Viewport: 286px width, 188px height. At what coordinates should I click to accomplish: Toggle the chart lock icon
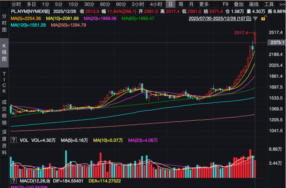[x=263, y=18]
